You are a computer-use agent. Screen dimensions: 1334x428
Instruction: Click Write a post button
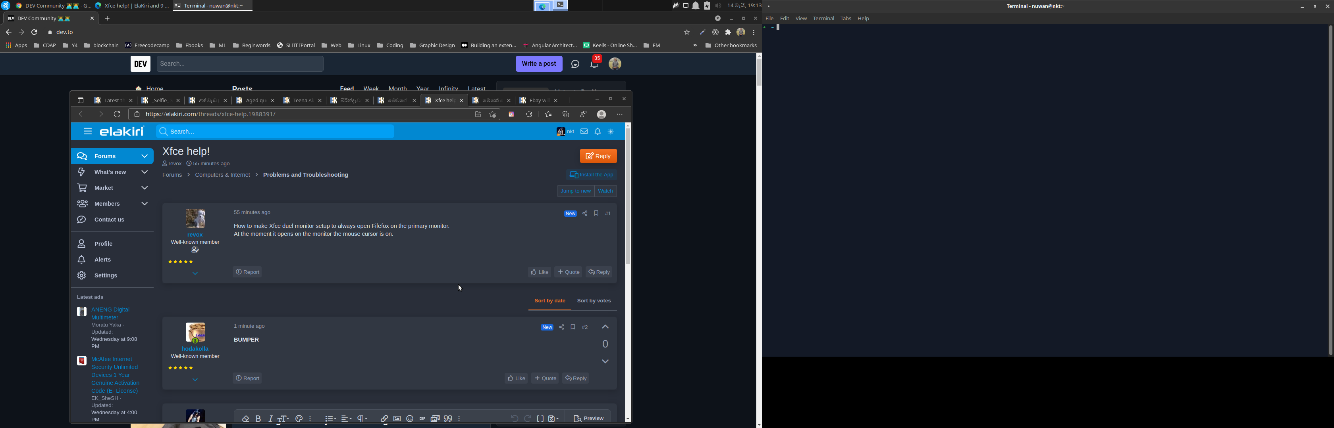point(539,63)
